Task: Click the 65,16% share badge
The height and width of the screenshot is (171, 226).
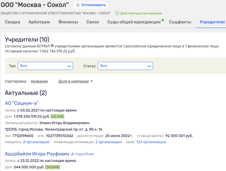Action: 58,117
